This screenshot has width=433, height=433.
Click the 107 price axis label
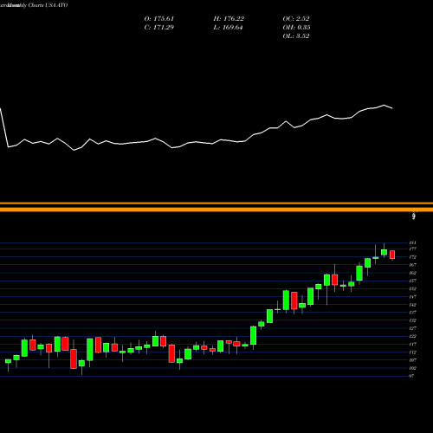[412, 360]
